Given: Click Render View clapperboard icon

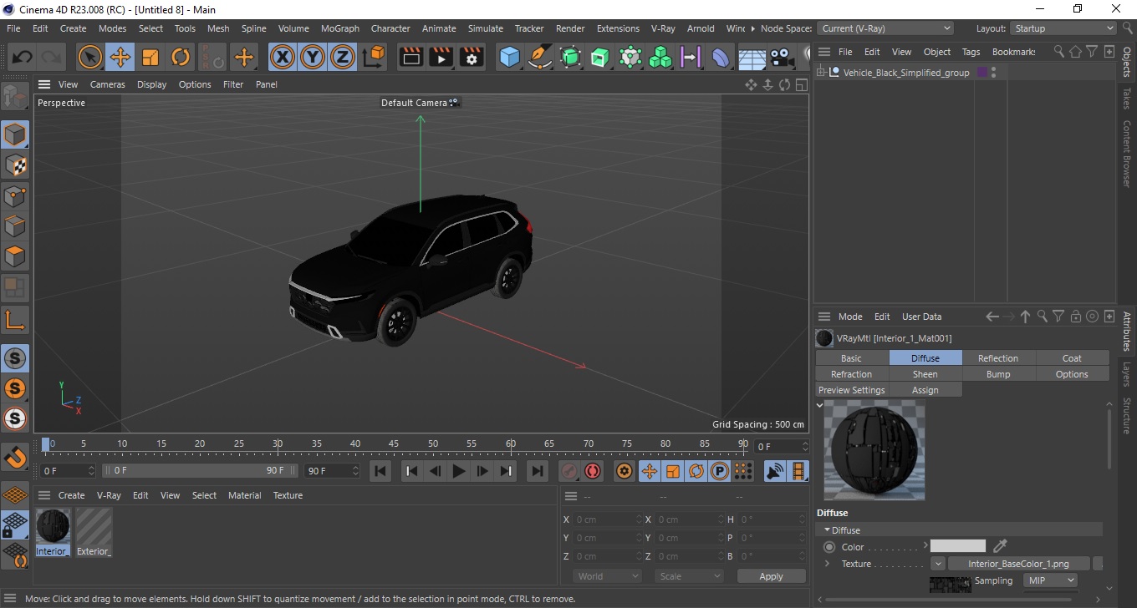Looking at the screenshot, I should tap(411, 58).
